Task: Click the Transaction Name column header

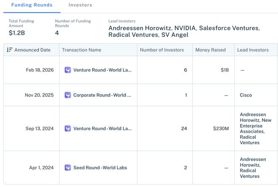Action: 82,50
